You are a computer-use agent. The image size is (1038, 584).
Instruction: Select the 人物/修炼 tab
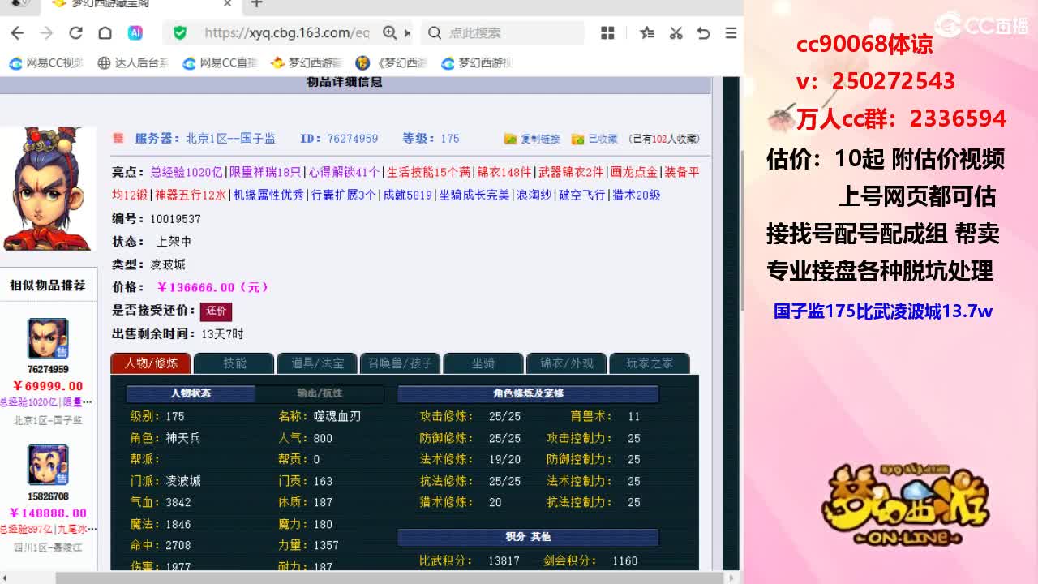(x=151, y=363)
